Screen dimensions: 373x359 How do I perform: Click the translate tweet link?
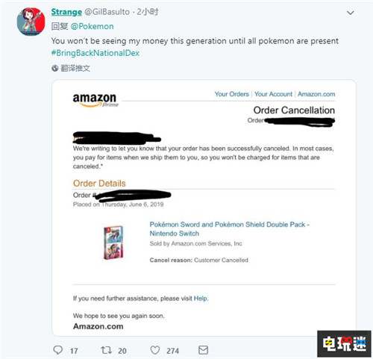[75, 68]
